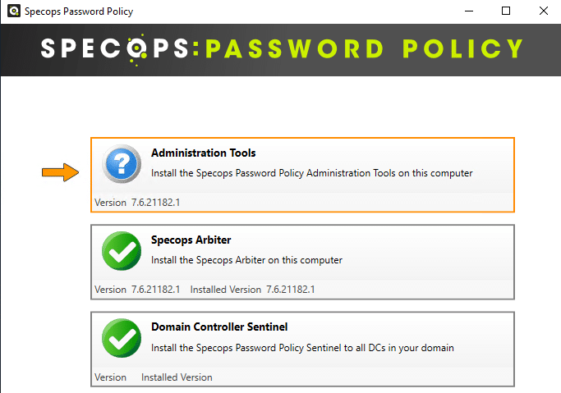Minimize the Specops Password Policy window
Image resolution: width=561 pixels, height=393 pixels.
469,11
